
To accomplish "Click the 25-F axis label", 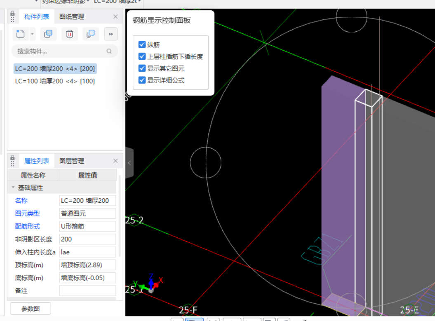I will tap(188, 310).
